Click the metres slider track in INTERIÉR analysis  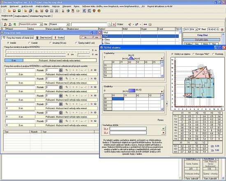pos(48,50)
